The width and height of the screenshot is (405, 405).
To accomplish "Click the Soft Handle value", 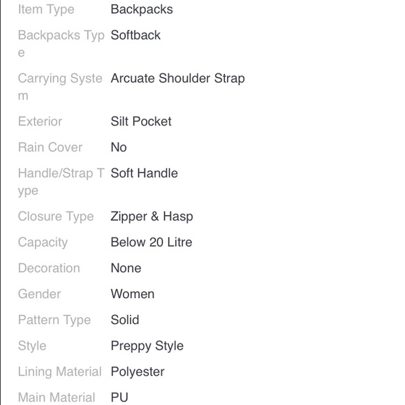I will pos(145,173).
